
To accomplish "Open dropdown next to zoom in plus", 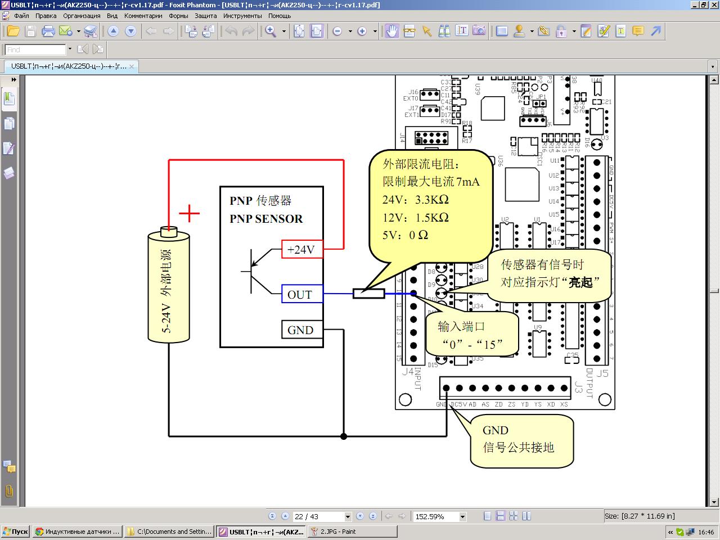I will [375, 31].
